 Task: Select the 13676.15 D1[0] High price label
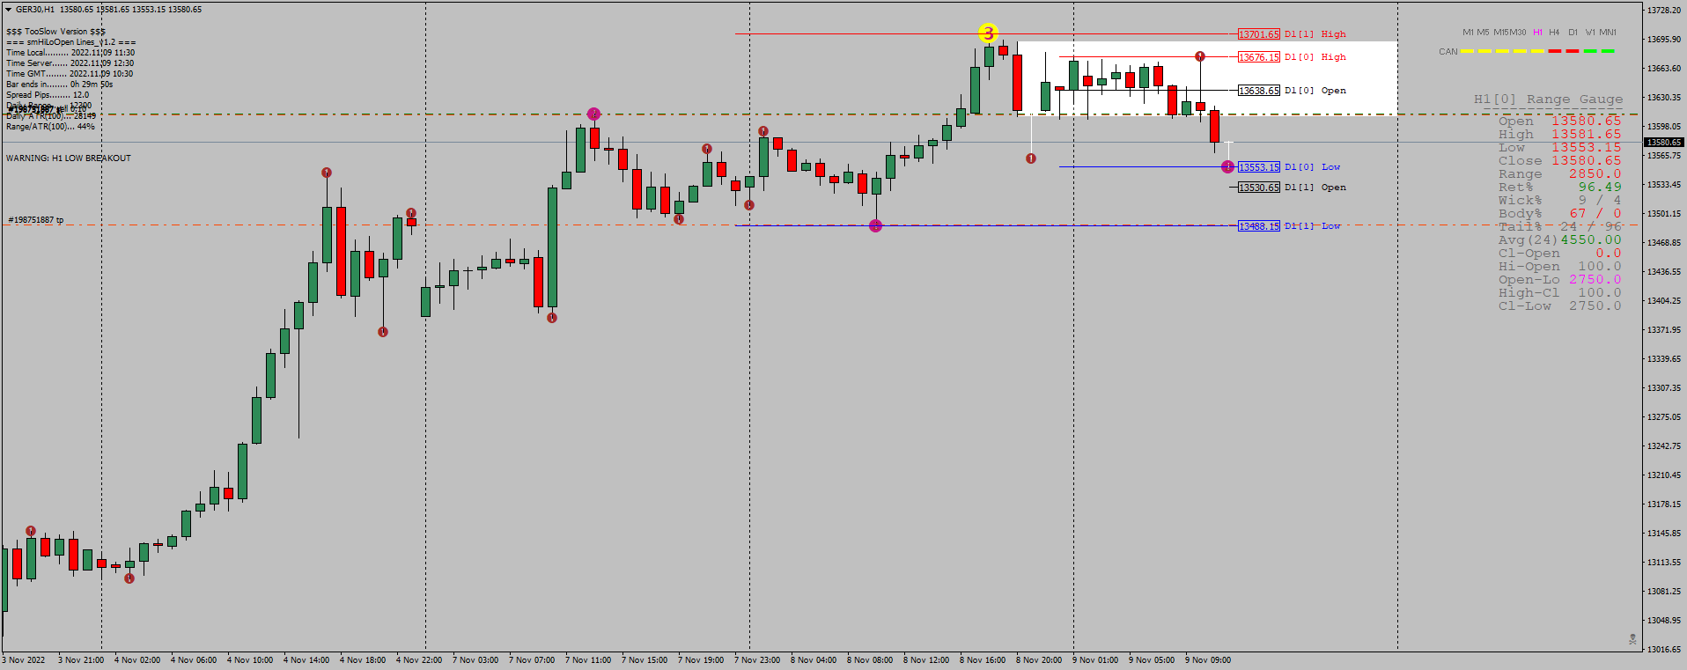click(x=1259, y=57)
